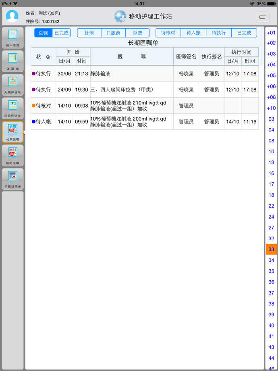Click start date 30/06 cell
The image size is (278, 371).
tap(64, 73)
